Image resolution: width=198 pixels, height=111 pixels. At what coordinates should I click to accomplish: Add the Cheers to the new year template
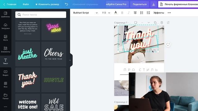point(54,54)
